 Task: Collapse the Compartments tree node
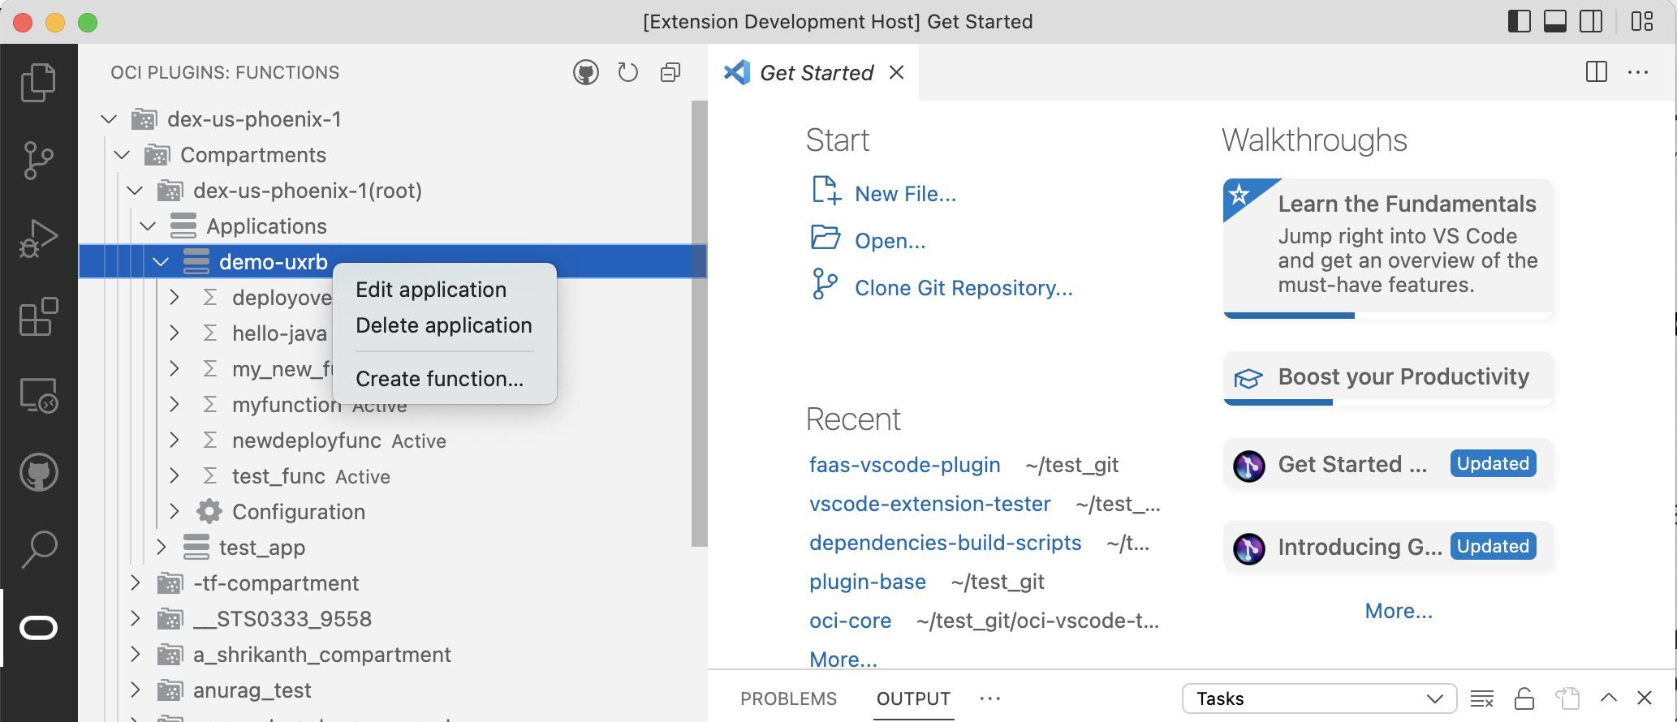[x=123, y=155]
